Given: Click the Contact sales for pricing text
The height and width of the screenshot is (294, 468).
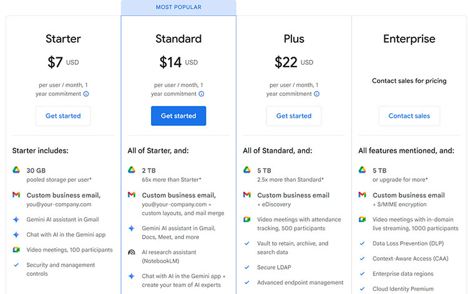Looking at the screenshot, I should coord(409,81).
